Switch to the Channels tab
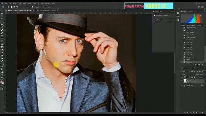This screenshot has height=116, width=206. (189, 68)
